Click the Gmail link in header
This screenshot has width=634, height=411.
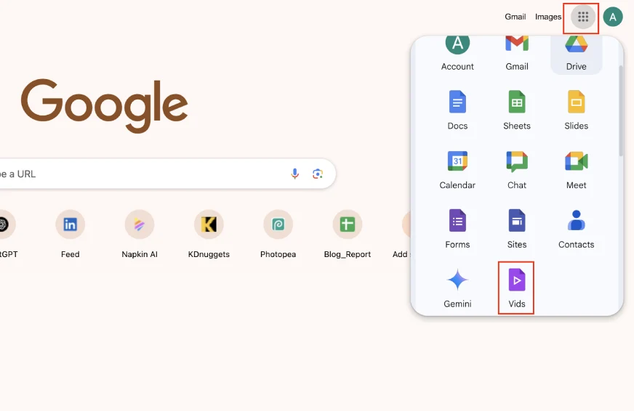[515, 17]
